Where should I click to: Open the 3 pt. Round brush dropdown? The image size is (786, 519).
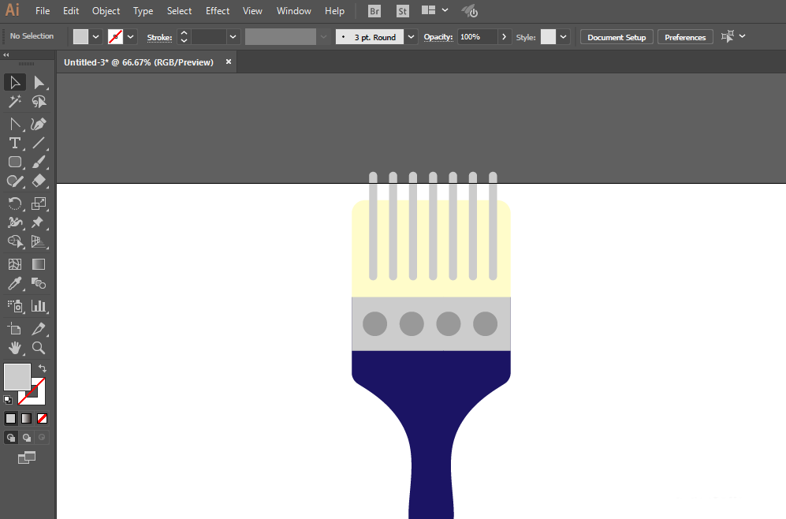click(411, 36)
